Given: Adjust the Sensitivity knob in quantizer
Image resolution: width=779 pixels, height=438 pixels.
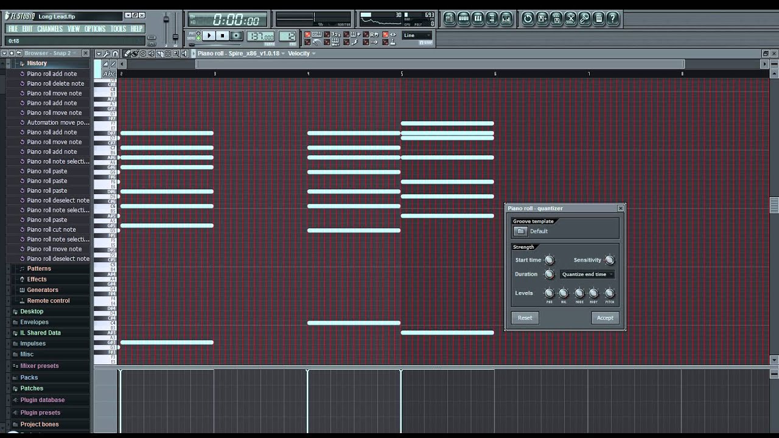Looking at the screenshot, I should [x=609, y=260].
